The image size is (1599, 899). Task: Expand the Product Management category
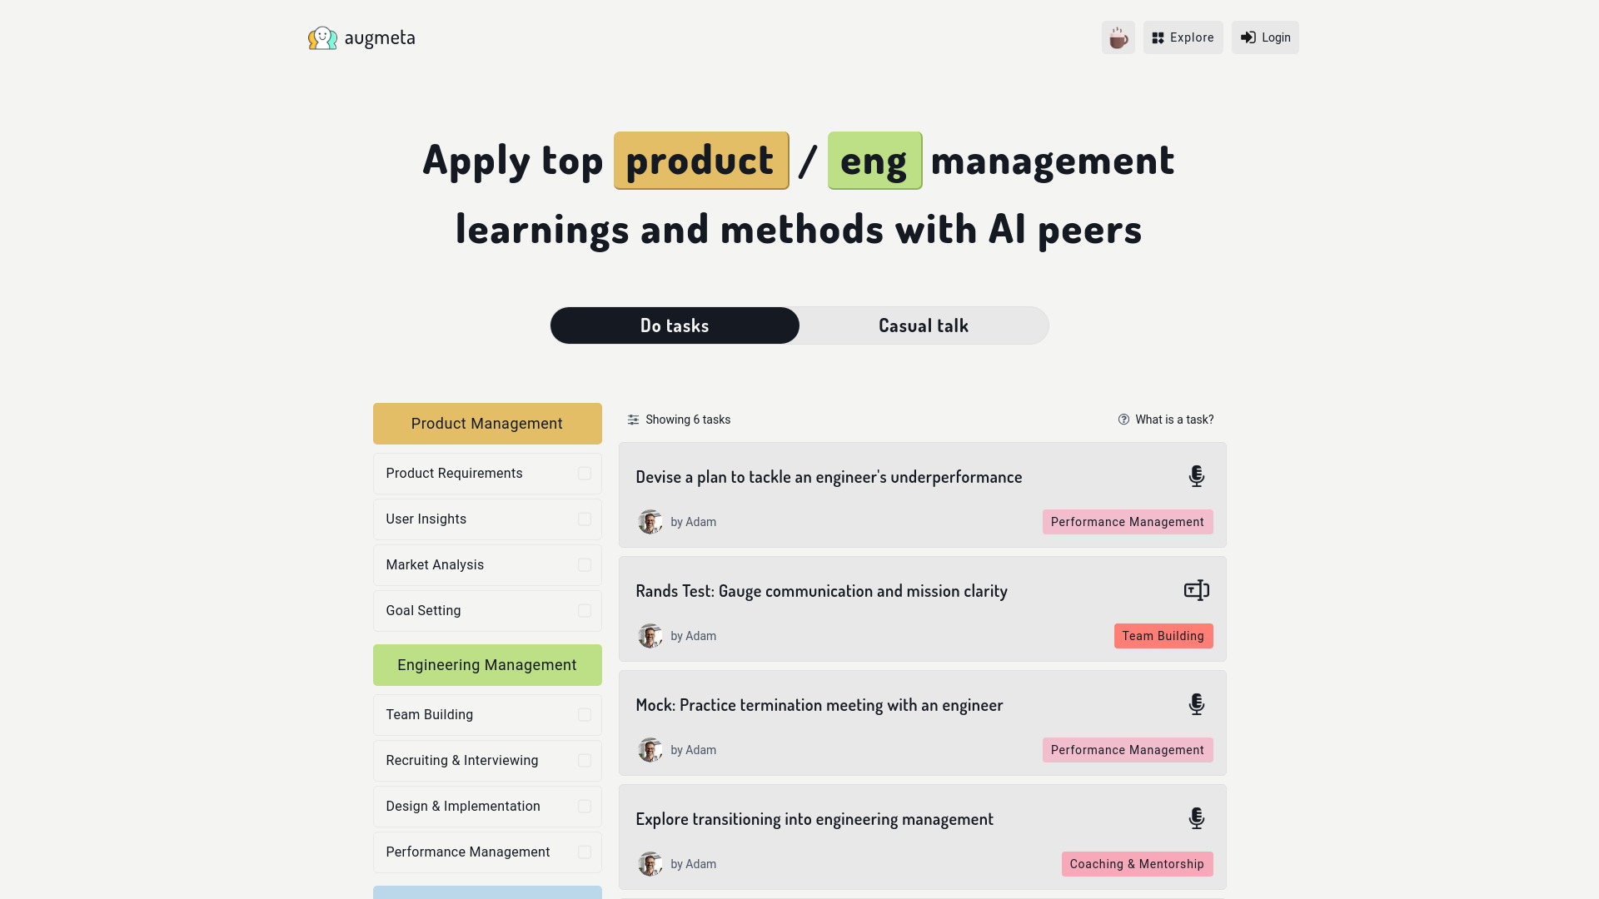pyautogui.click(x=486, y=423)
